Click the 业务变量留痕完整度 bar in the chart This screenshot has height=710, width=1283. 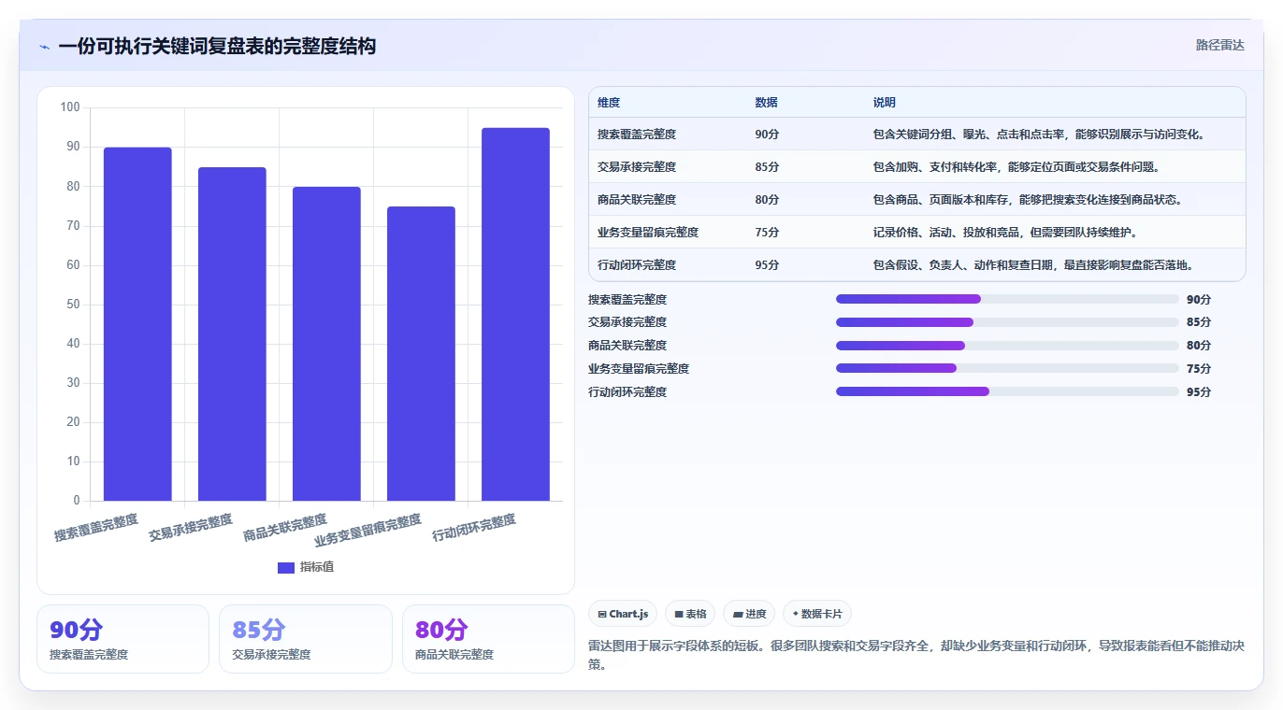pyautogui.click(x=421, y=353)
